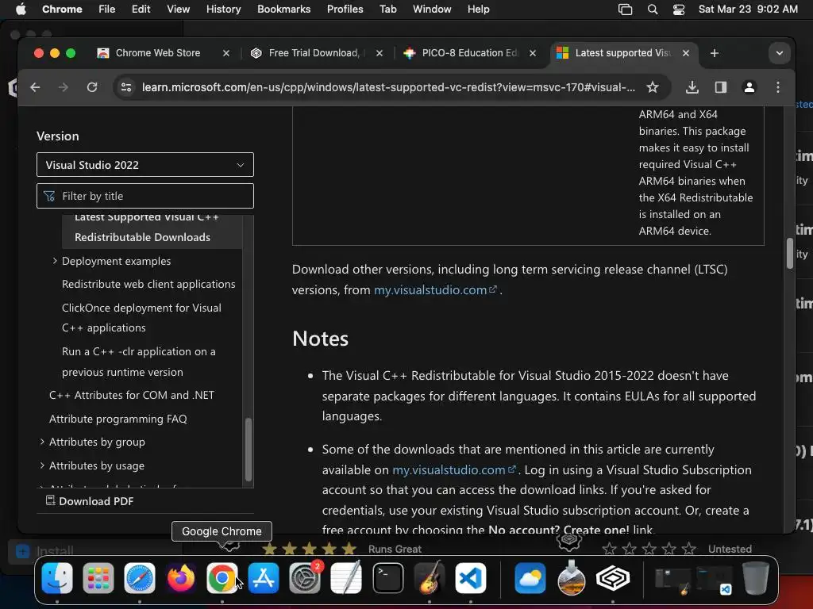The image size is (813, 609).
Task: Click the menu bar date and time
Action: point(748,10)
